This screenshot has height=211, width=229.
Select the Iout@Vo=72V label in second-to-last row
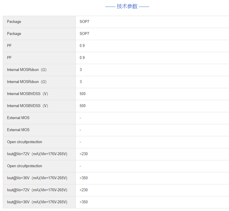[x=37, y=190]
